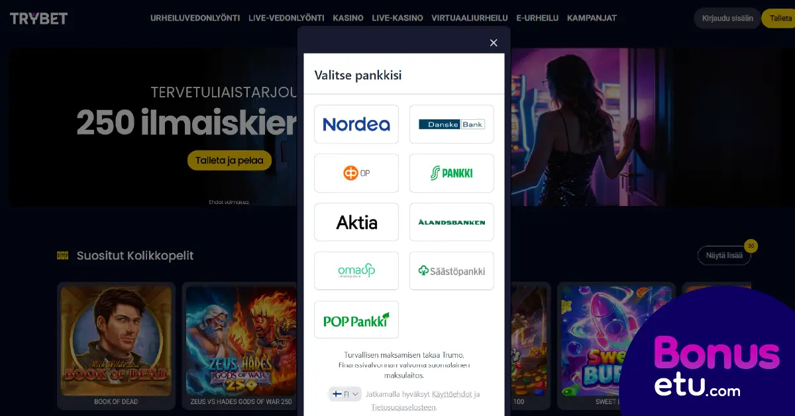The width and height of the screenshot is (795, 416).
Task: Open Kampanjat in the navigation
Action: click(592, 18)
